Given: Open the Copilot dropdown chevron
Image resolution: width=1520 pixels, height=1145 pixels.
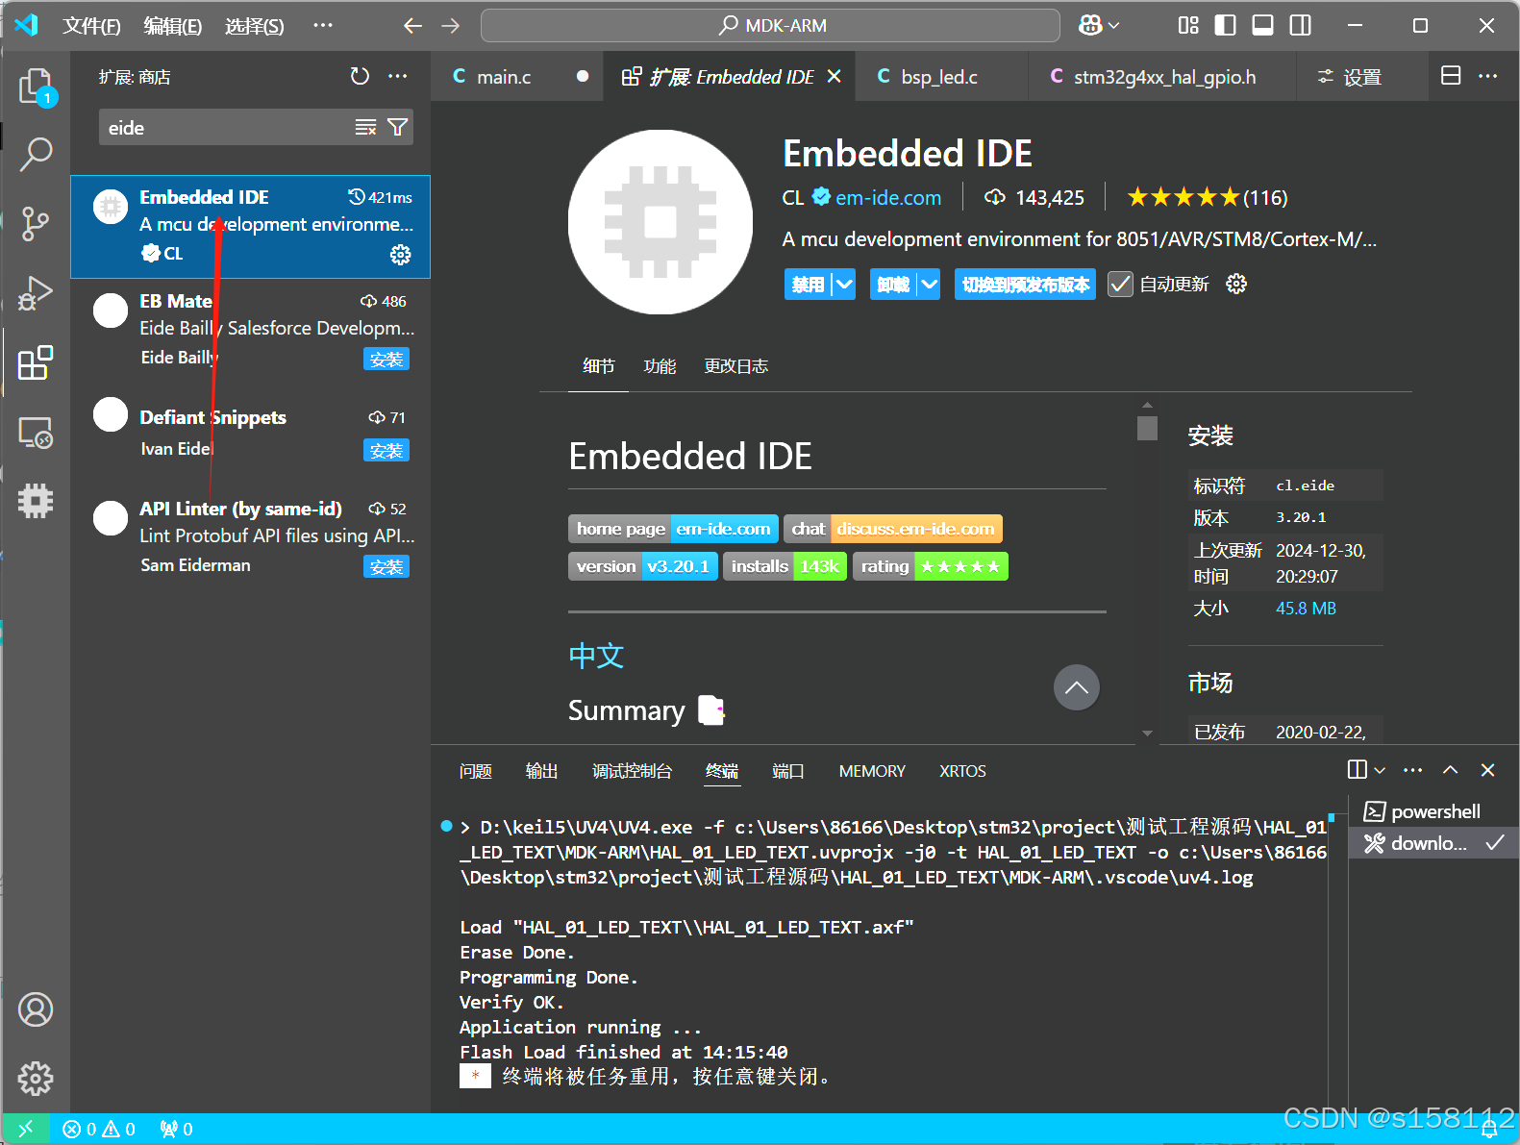Looking at the screenshot, I should (1114, 26).
